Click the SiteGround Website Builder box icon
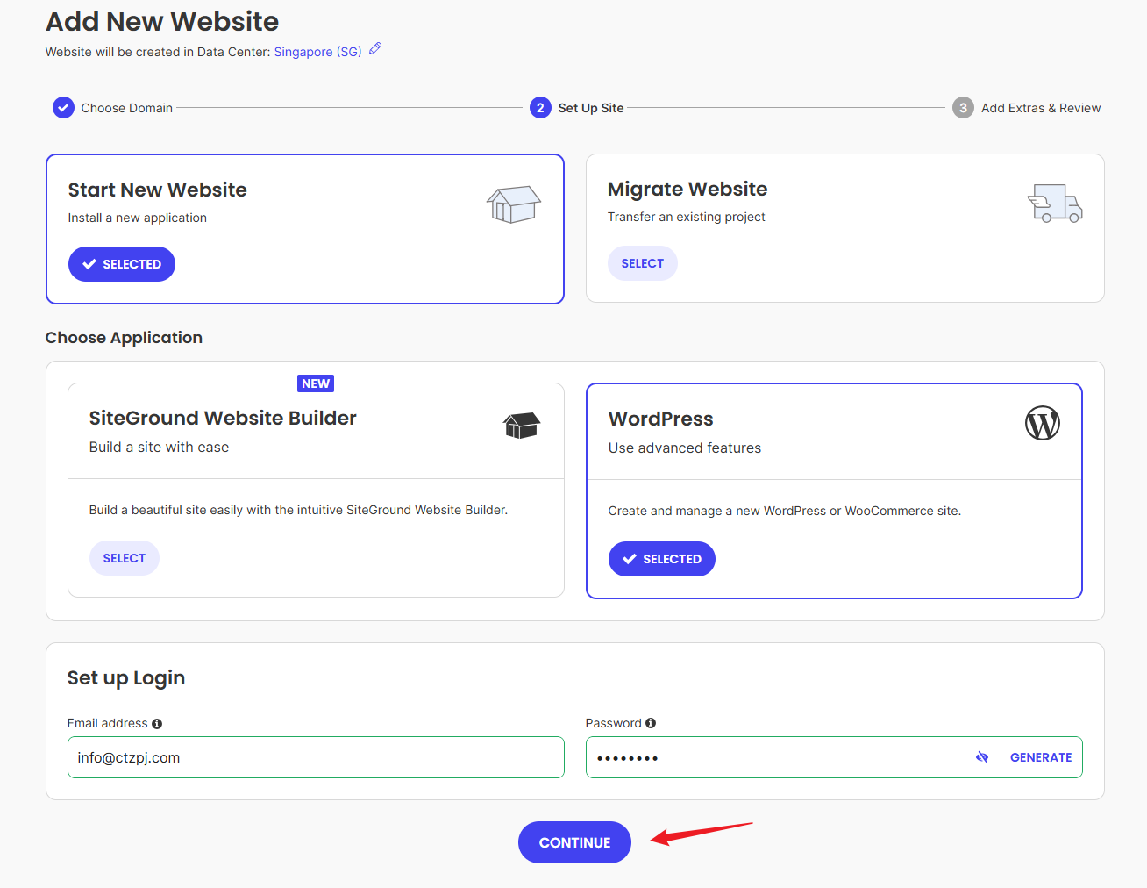1147x888 pixels. tap(522, 426)
